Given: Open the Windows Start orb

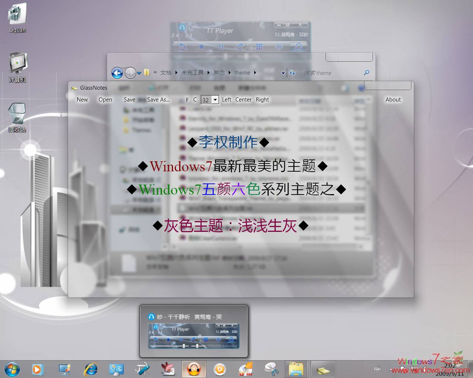Looking at the screenshot, I should click(x=12, y=369).
